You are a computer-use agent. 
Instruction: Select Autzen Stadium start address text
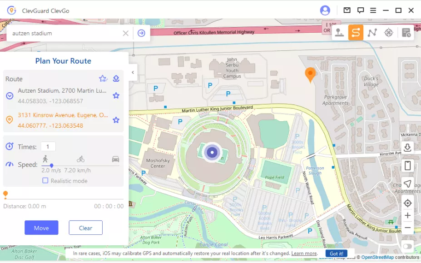coord(62,90)
